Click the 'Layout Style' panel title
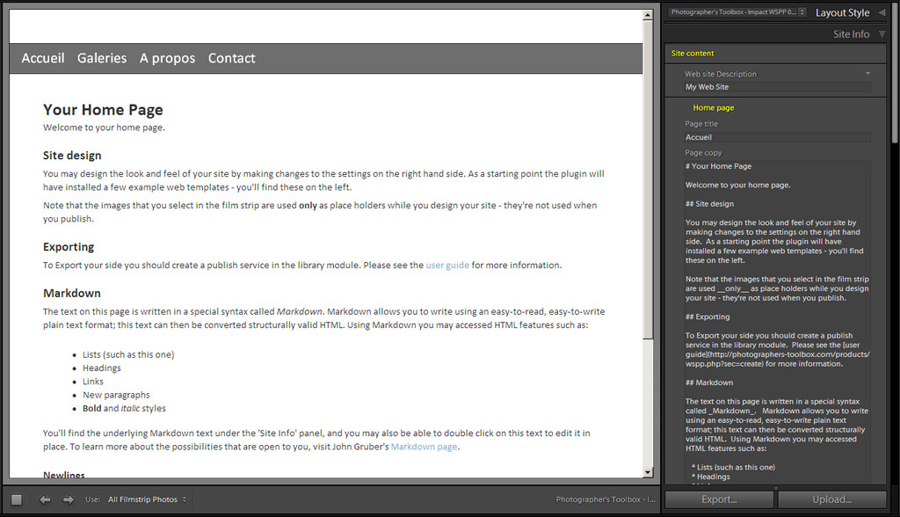 [842, 12]
